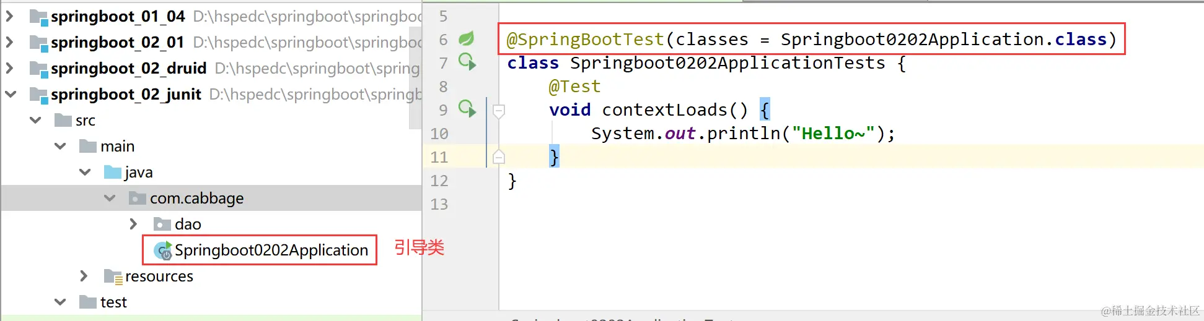Click the com.cabbage package icon
1204x321 pixels.
tap(138, 199)
